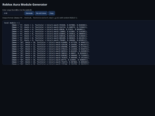
Task: Focus the range input field containing 2-30
Action: 13,13
